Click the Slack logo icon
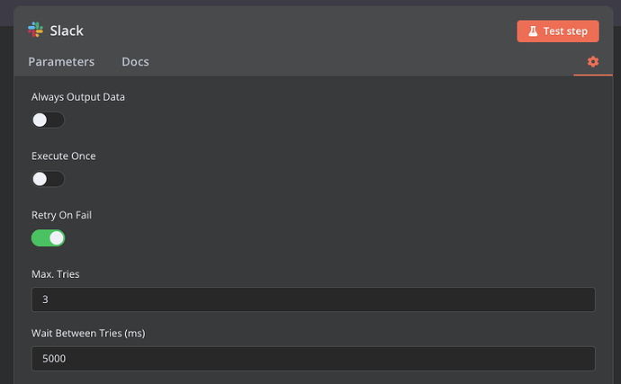 (36, 30)
